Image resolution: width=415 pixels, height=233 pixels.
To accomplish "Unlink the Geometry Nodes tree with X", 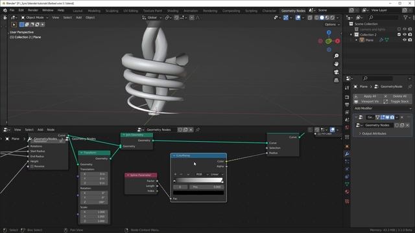I will (x=191, y=129).
